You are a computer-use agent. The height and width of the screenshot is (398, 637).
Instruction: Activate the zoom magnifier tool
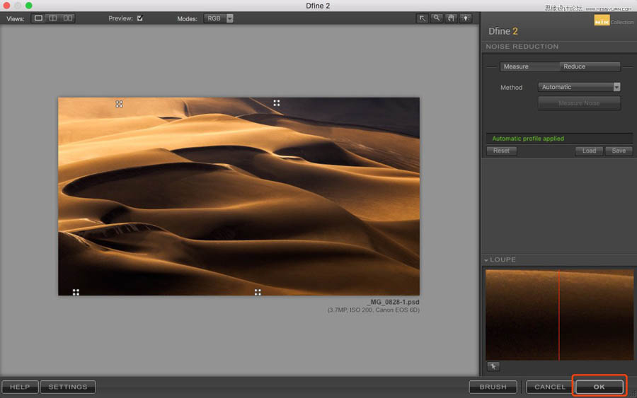point(437,18)
